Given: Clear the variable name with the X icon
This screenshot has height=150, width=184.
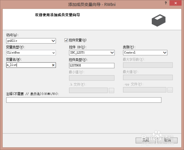Looking at the screenshot, I should [x=53, y=65].
